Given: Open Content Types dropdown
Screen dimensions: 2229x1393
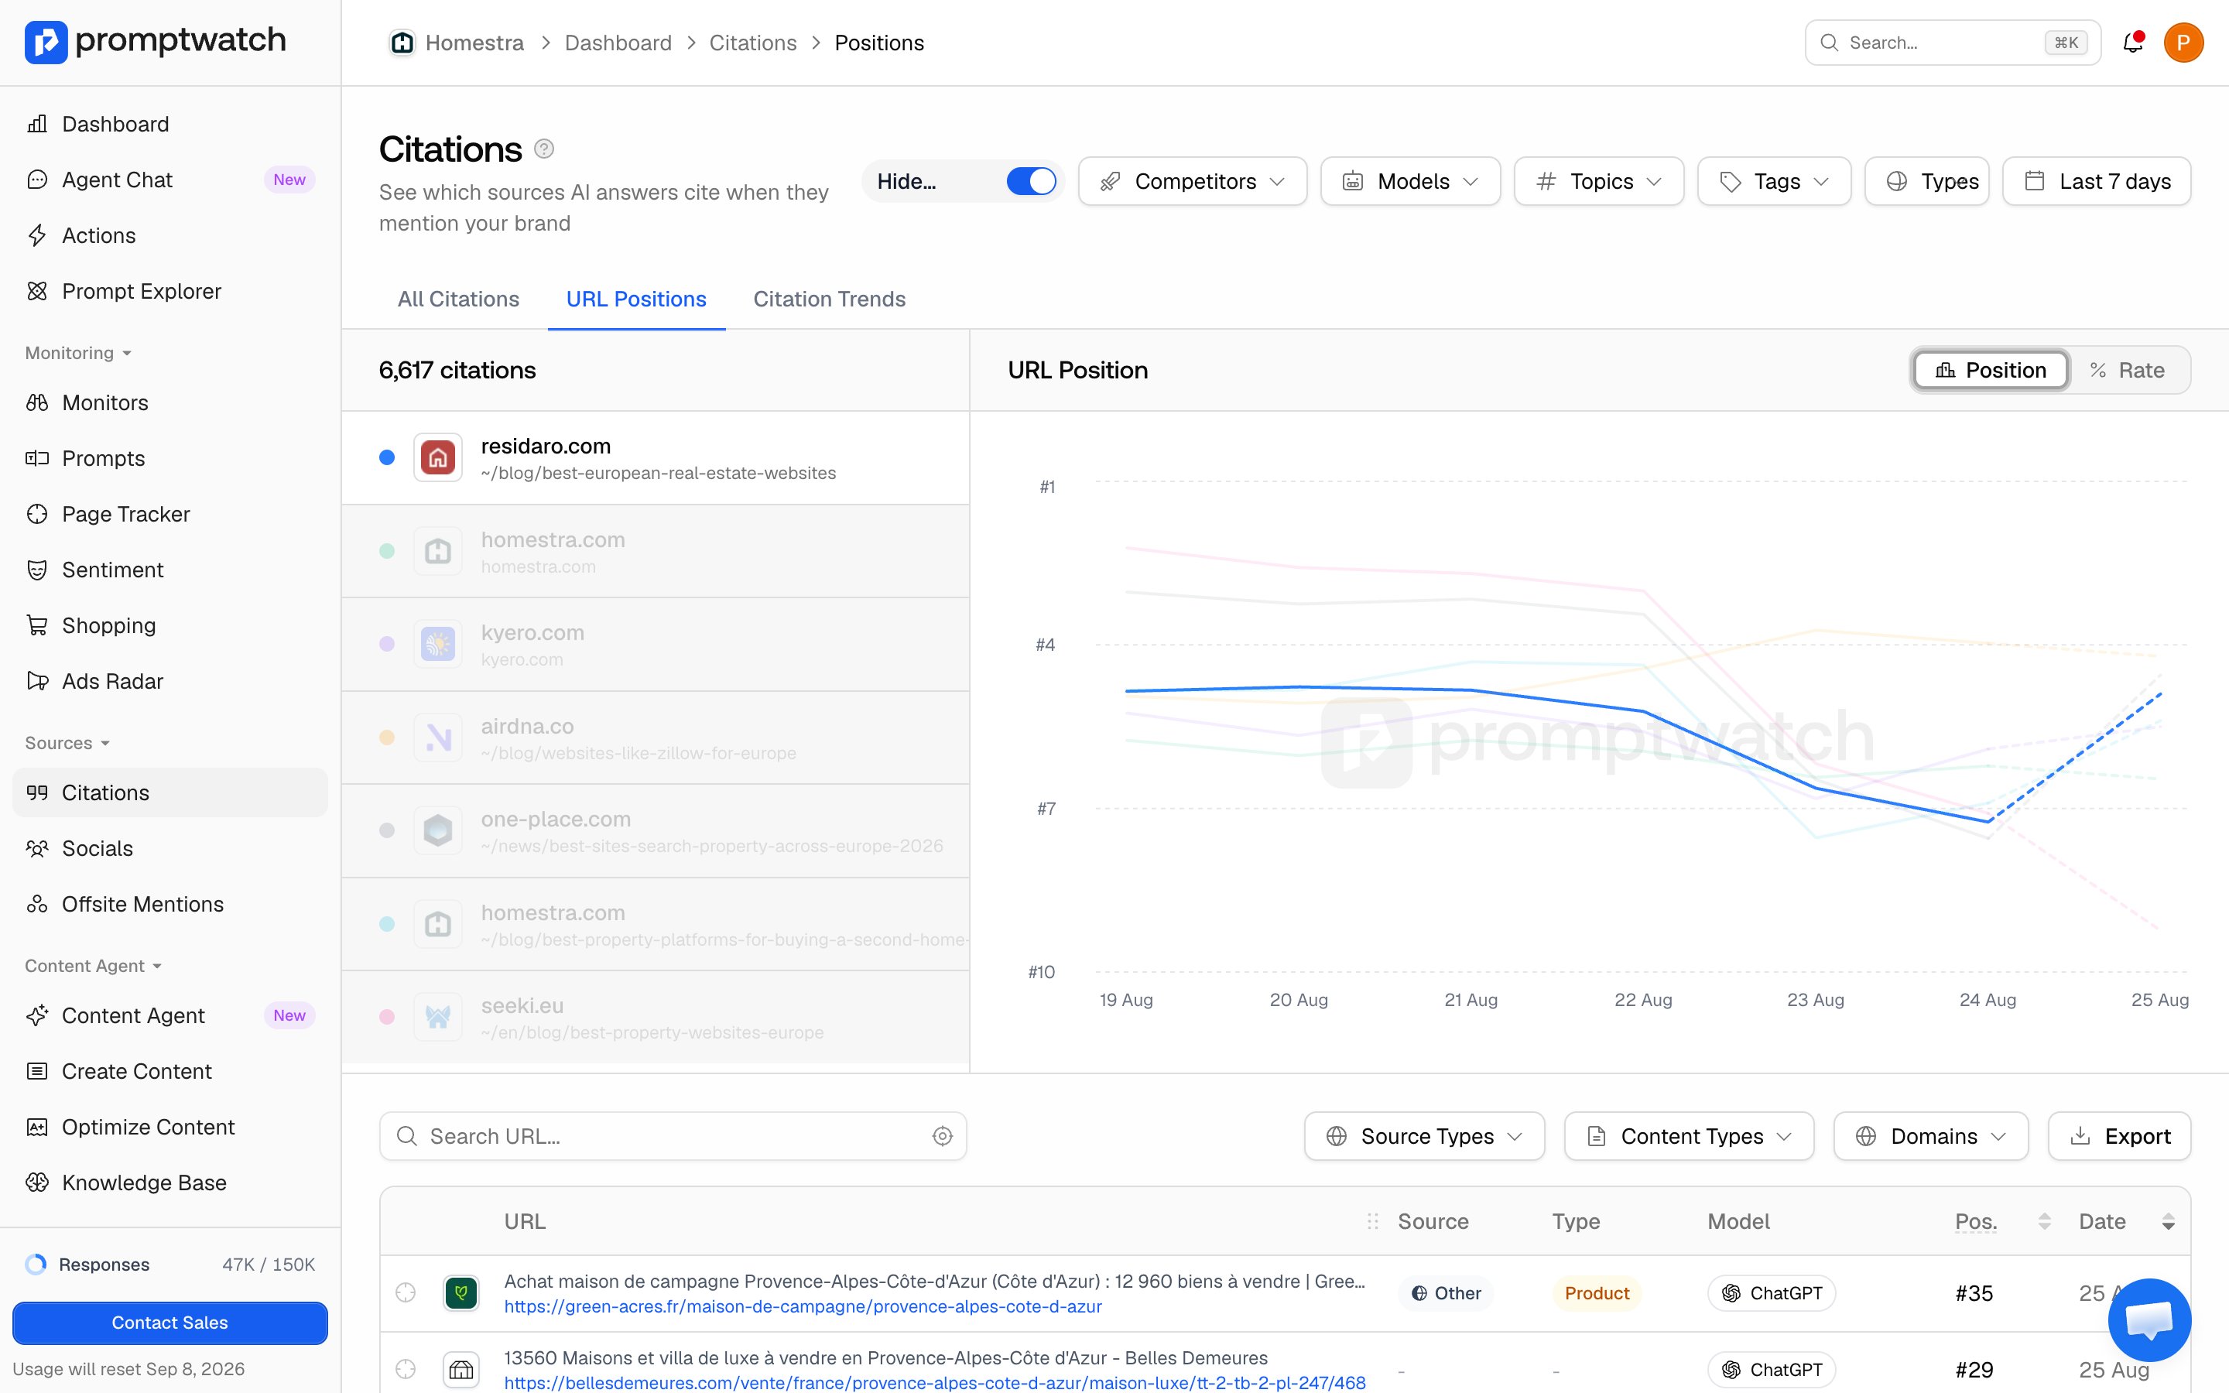Looking at the screenshot, I should pos(1690,1136).
